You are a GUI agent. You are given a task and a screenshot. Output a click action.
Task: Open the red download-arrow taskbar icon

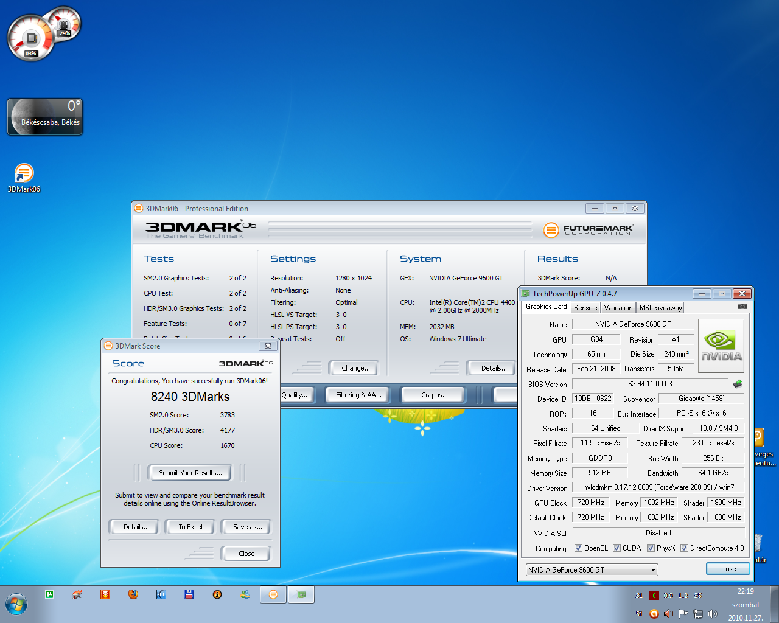pyautogui.click(x=105, y=594)
